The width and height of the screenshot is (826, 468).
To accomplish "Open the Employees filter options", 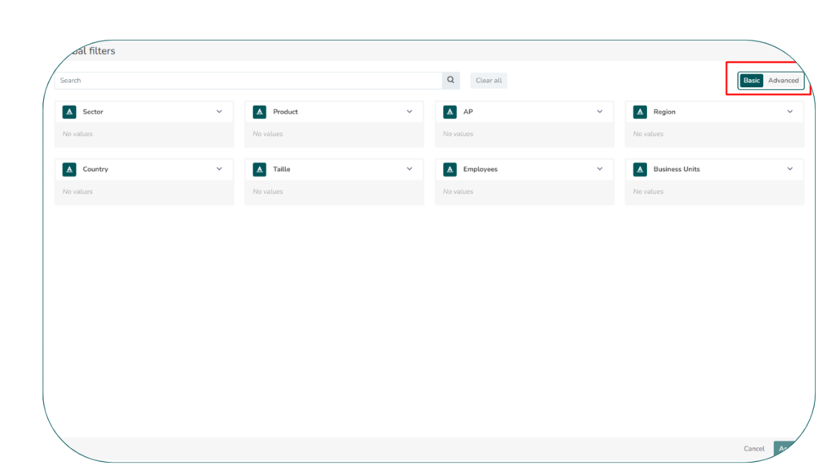I will (600, 169).
